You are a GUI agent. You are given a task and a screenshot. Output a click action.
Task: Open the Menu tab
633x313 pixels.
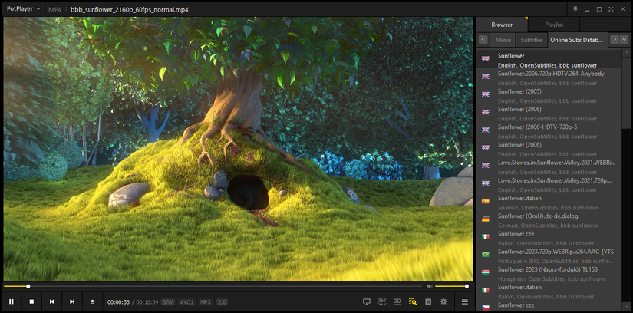tap(503, 40)
